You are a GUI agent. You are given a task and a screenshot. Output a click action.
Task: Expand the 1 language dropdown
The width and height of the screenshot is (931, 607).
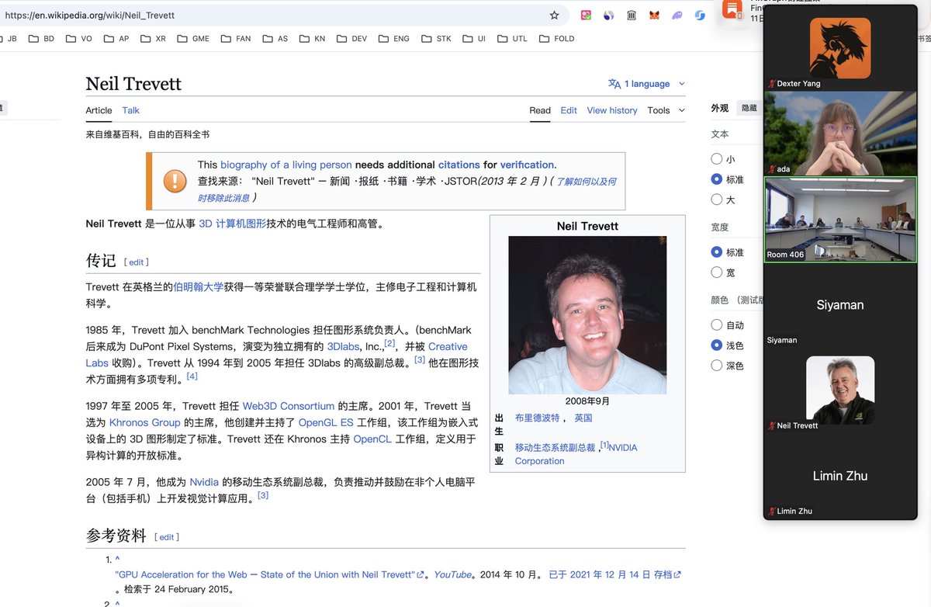647,84
